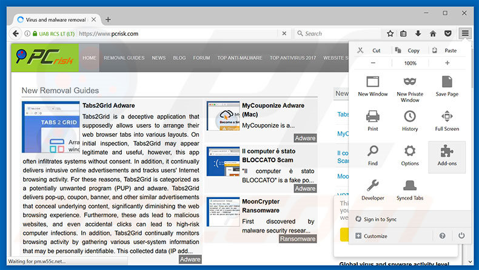Open Find in page

point(373,157)
